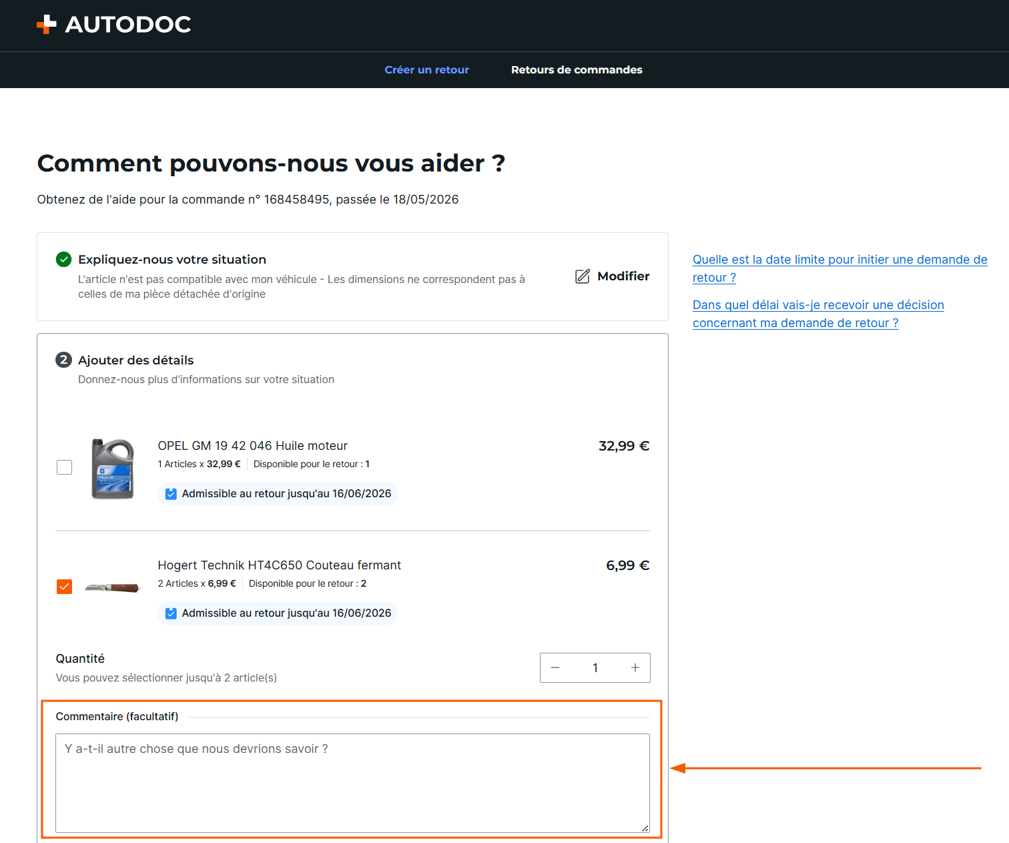Click the Hogert return deadline text
Image resolution: width=1009 pixels, height=843 pixels.
pyautogui.click(x=286, y=613)
